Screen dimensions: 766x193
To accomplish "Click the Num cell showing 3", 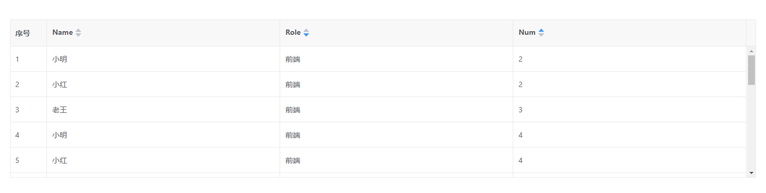I will 630,110.
